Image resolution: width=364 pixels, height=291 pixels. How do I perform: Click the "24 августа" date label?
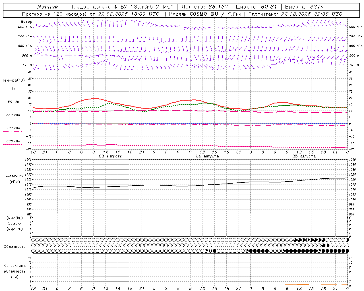[x=207, y=156]
